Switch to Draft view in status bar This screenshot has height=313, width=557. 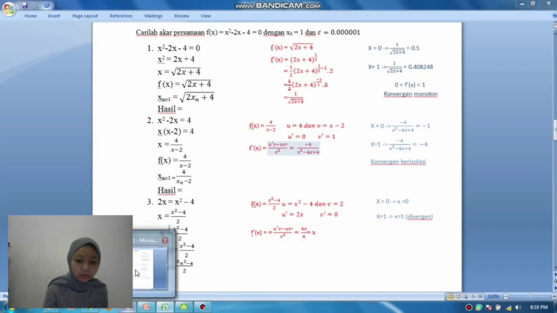pyautogui.click(x=480, y=296)
